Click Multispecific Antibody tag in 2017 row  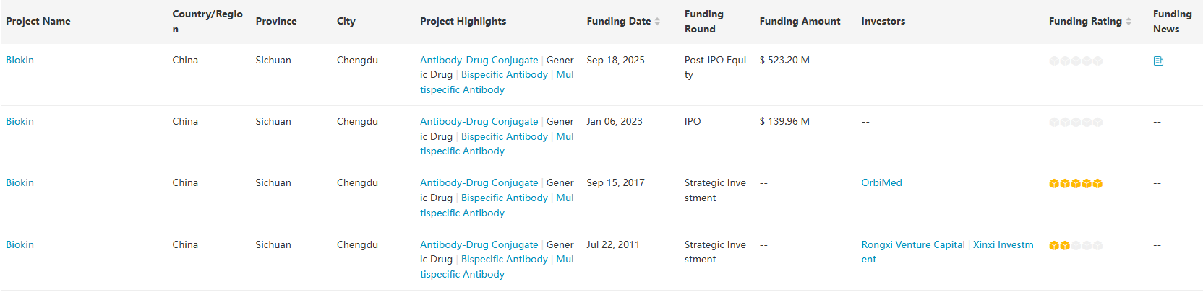[462, 213]
